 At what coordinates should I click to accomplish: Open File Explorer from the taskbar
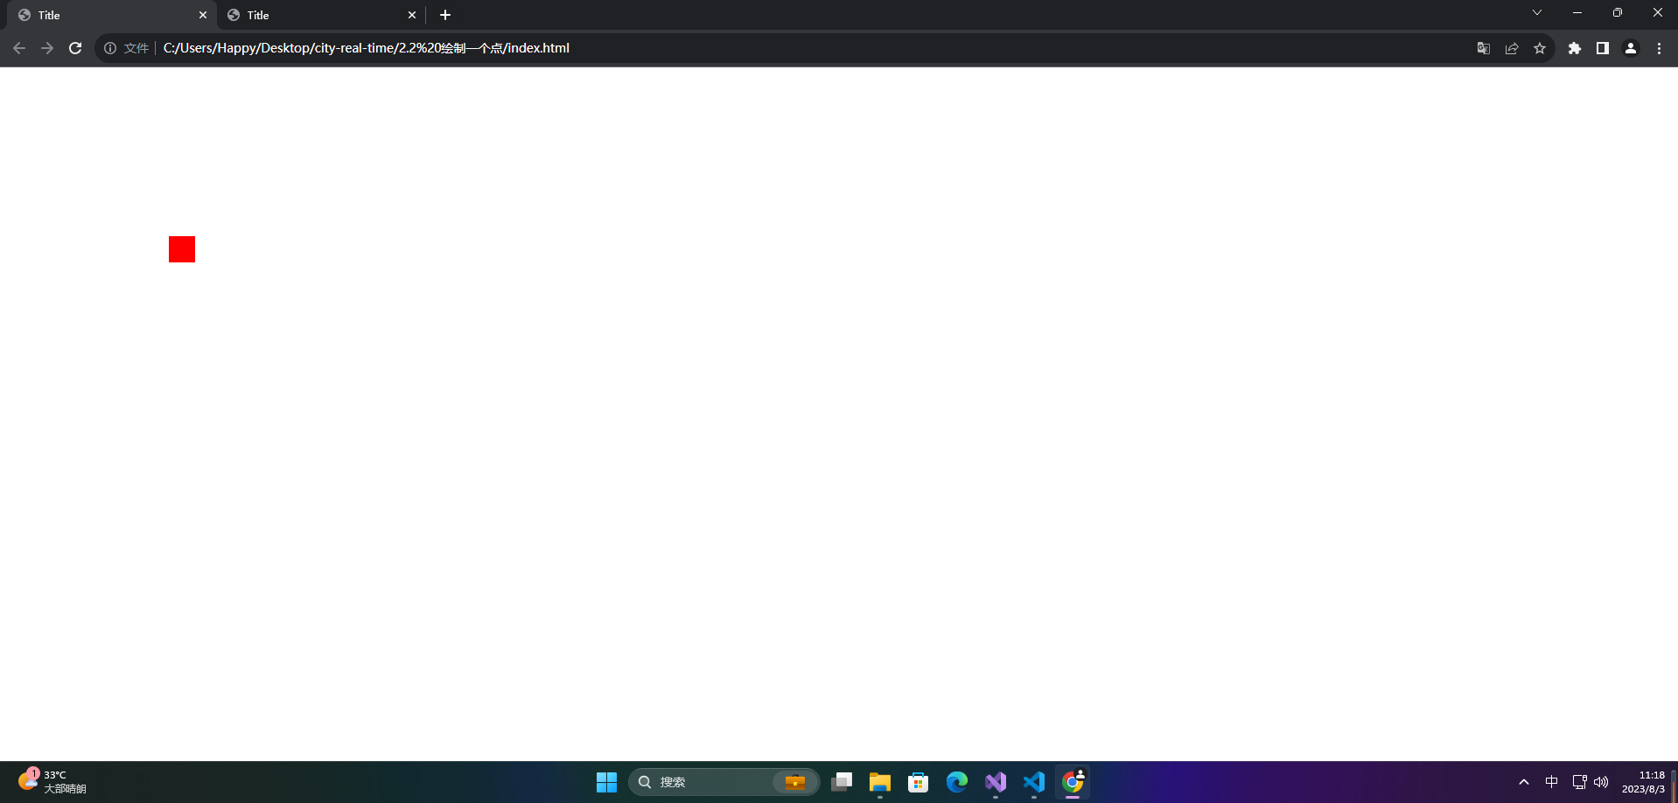pyautogui.click(x=880, y=782)
